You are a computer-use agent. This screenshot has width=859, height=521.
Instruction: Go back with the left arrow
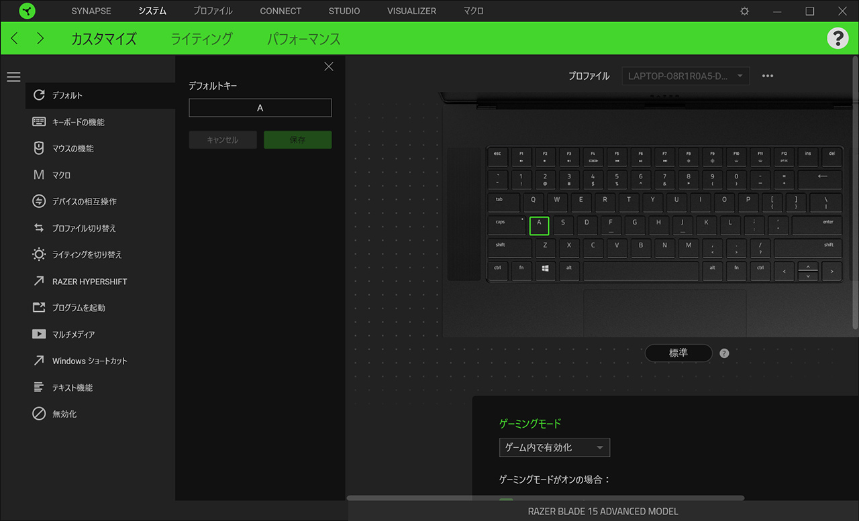tap(15, 38)
